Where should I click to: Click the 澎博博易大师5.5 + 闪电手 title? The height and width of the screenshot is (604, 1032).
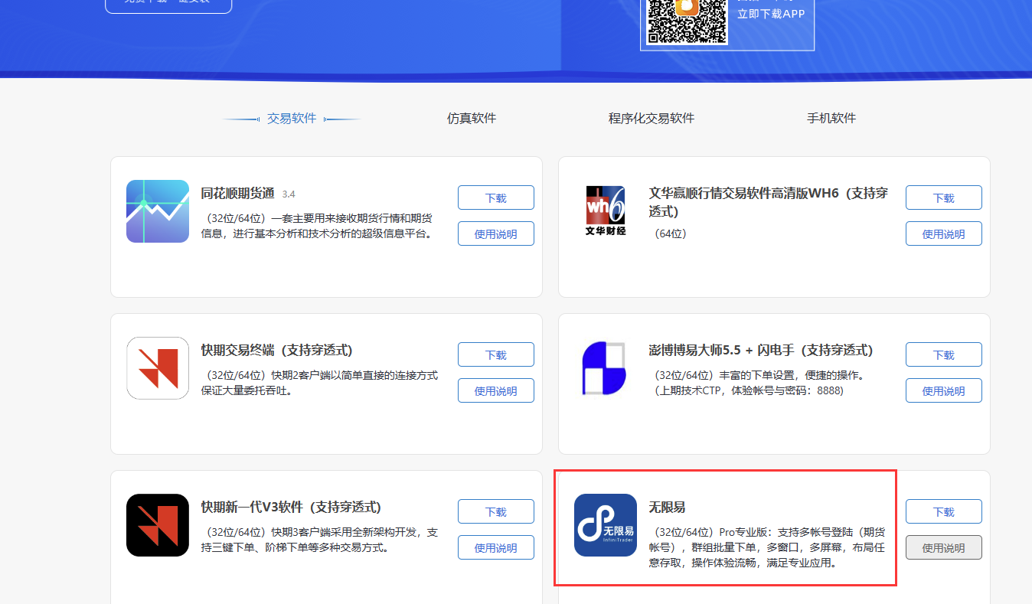760,351
